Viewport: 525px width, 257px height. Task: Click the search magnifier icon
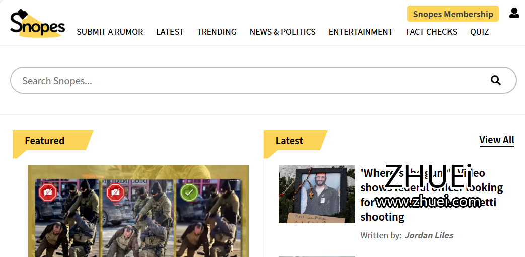coord(495,81)
